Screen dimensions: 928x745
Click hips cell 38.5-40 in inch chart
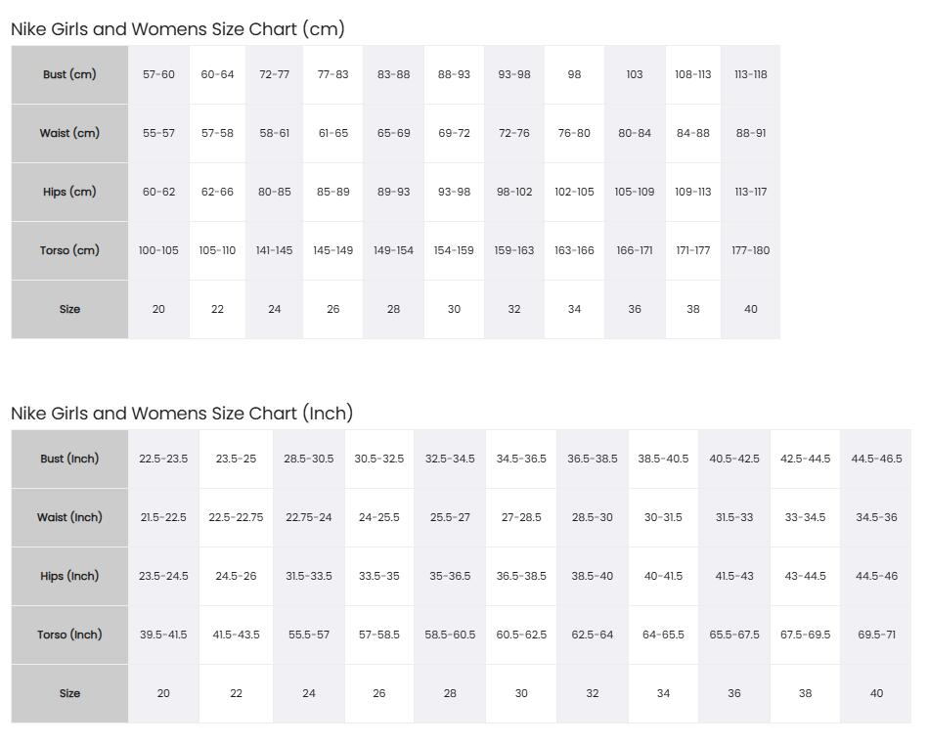coord(592,576)
